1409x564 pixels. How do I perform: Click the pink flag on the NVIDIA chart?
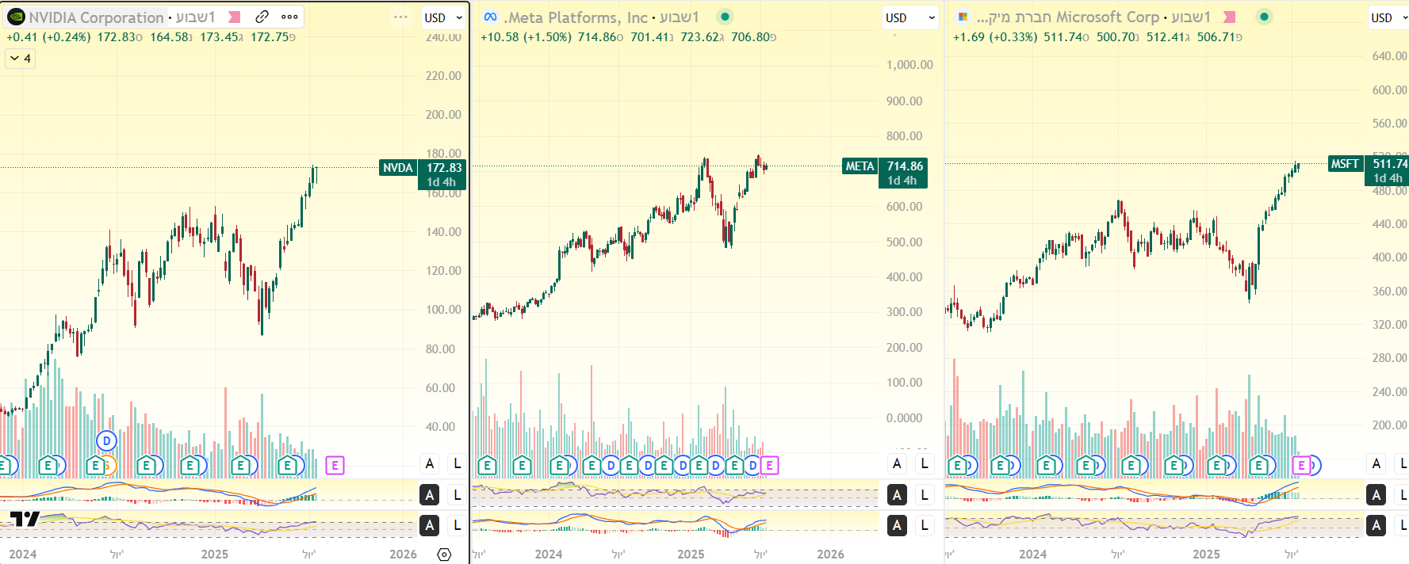tap(235, 17)
